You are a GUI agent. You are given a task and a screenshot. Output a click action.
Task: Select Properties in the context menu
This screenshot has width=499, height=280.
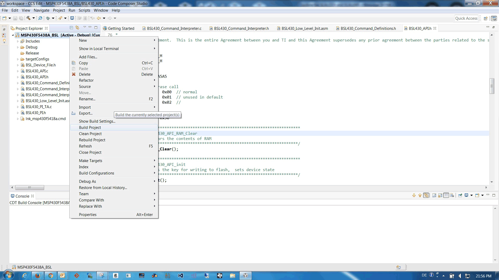114,215
